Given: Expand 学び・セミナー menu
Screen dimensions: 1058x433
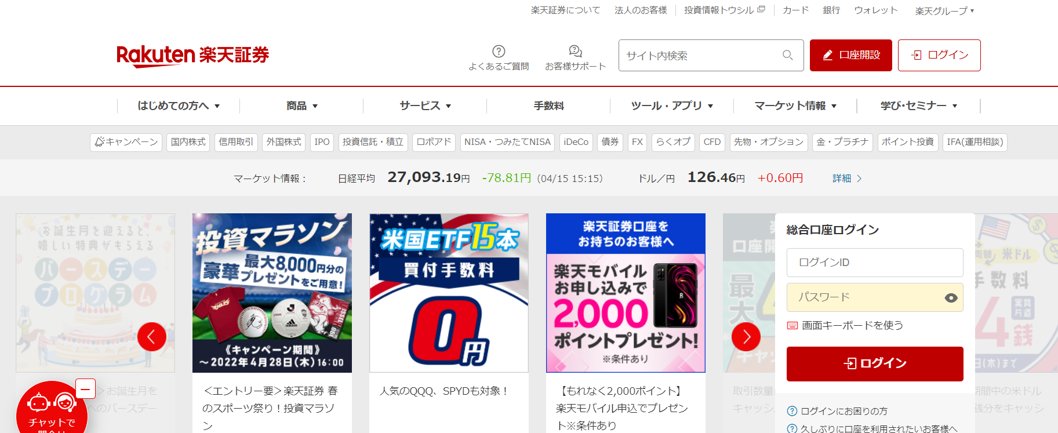Looking at the screenshot, I should click(x=919, y=105).
